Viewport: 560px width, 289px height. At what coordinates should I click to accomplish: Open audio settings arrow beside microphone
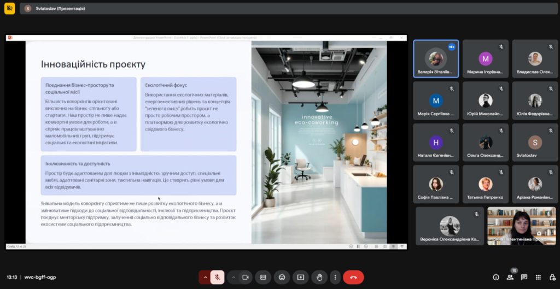(205, 277)
